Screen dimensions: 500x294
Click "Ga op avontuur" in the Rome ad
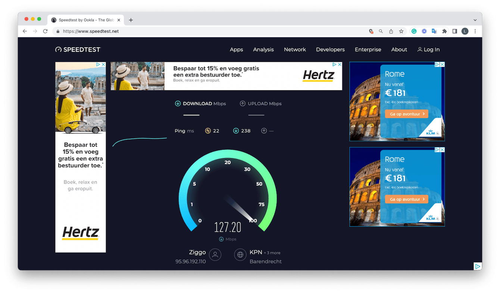tap(407, 114)
